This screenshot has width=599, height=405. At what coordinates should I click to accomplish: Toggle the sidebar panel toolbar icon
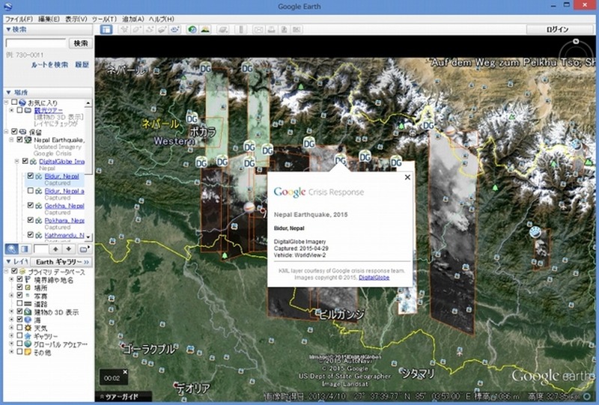pyautogui.click(x=106, y=30)
